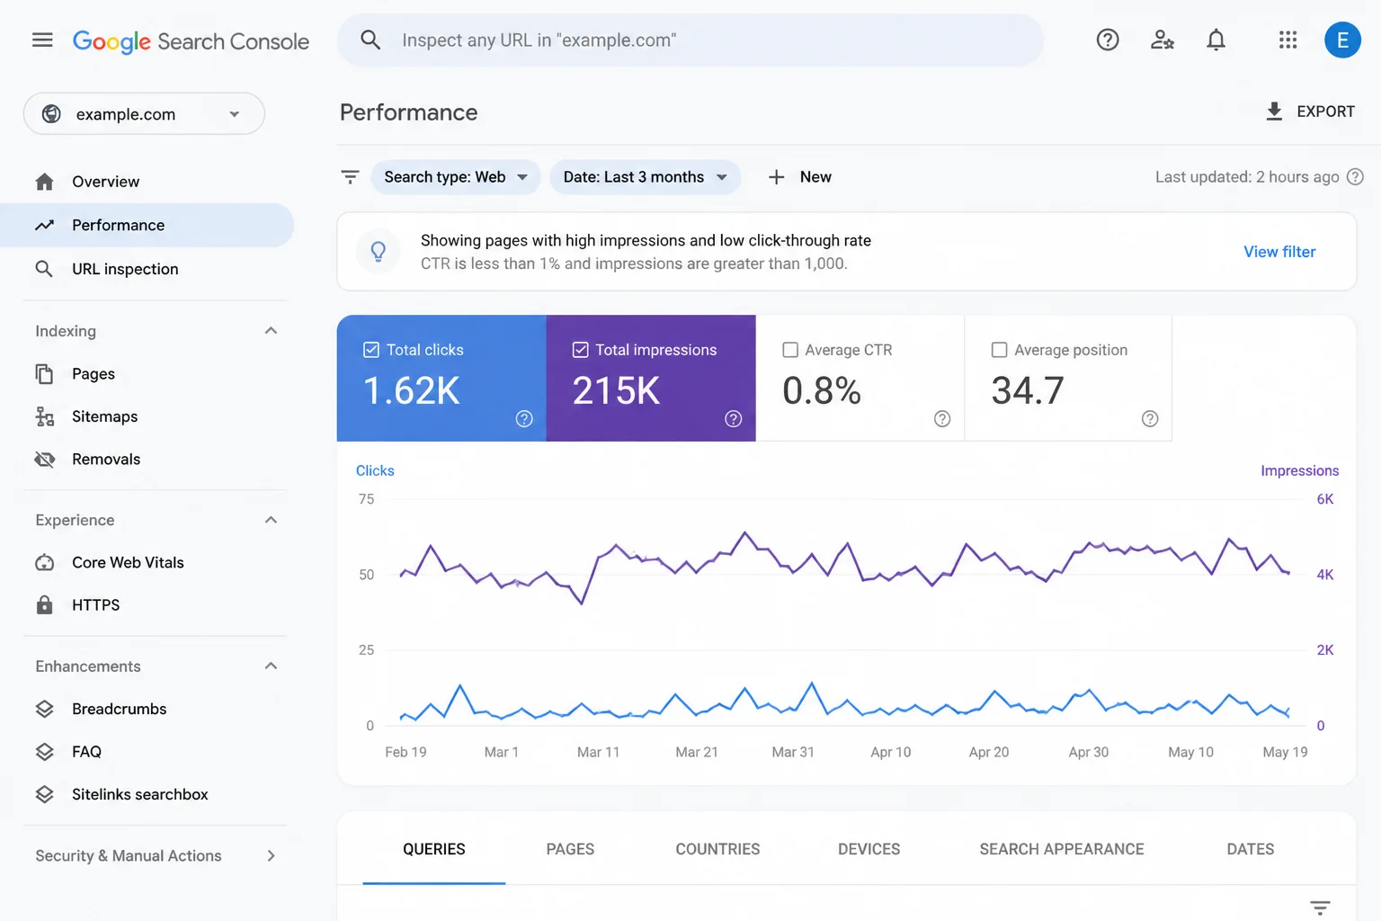Screen dimensions: 1381x921
Task: Open help icon on Total clicks card
Action: [x=524, y=419]
